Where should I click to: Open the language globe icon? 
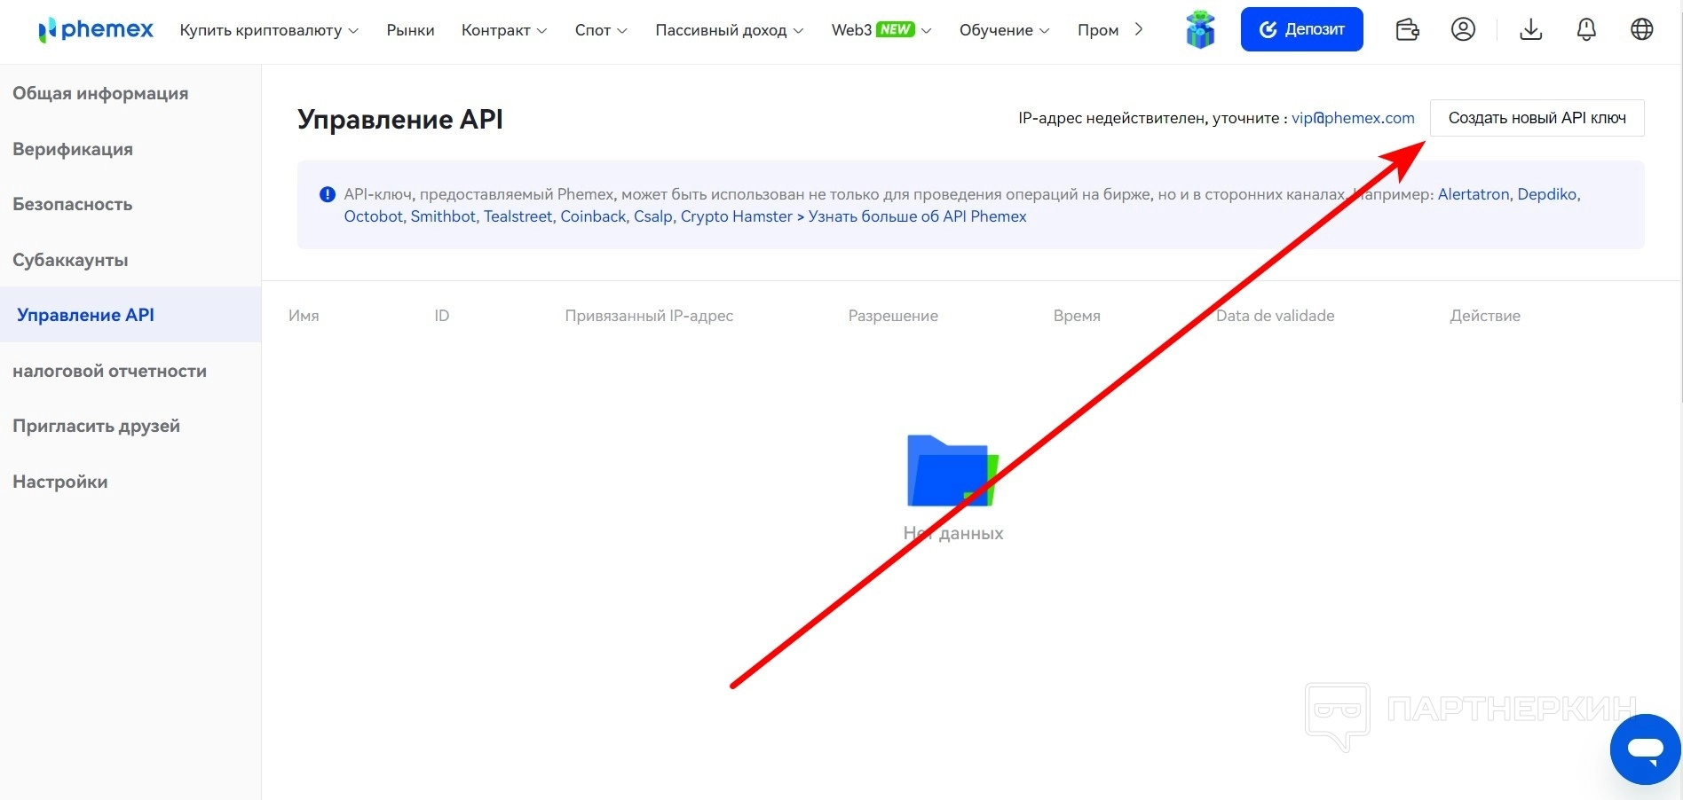(1642, 30)
